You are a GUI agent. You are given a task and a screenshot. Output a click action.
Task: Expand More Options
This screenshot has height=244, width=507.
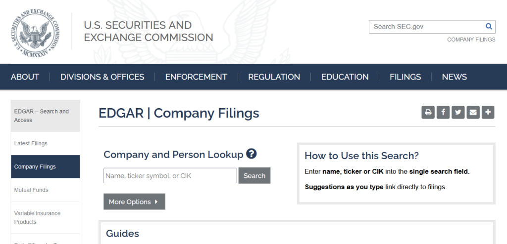(x=134, y=202)
